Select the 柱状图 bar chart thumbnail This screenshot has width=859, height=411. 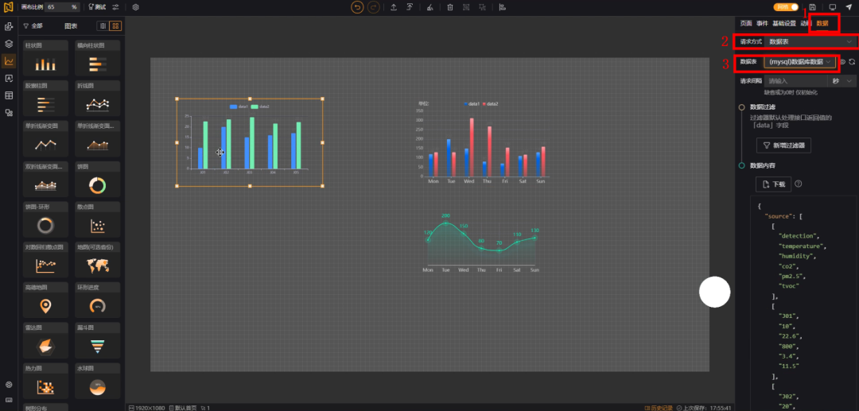coord(45,58)
